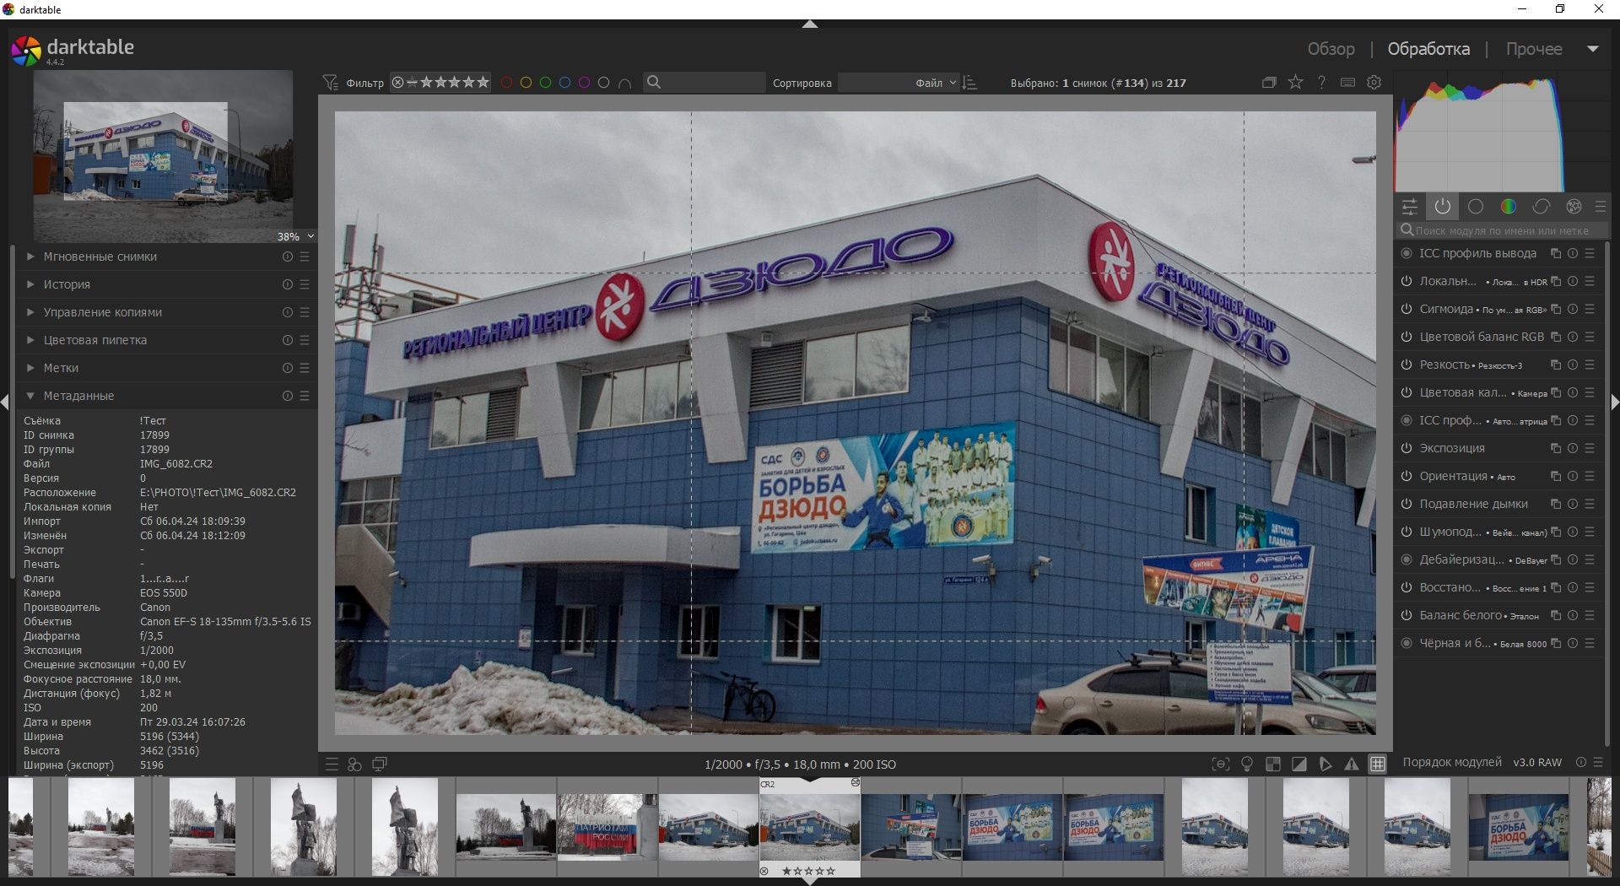Open the quick access panel tab
The height and width of the screenshot is (886, 1620).
pyautogui.click(x=1409, y=207)
